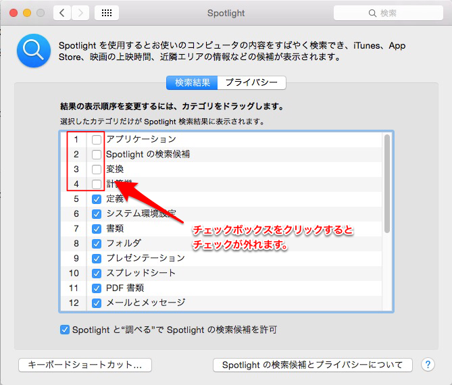Enable the 変換 checkbox
The width and height of the screenshot is (452, 385).
tap(97, 169)
